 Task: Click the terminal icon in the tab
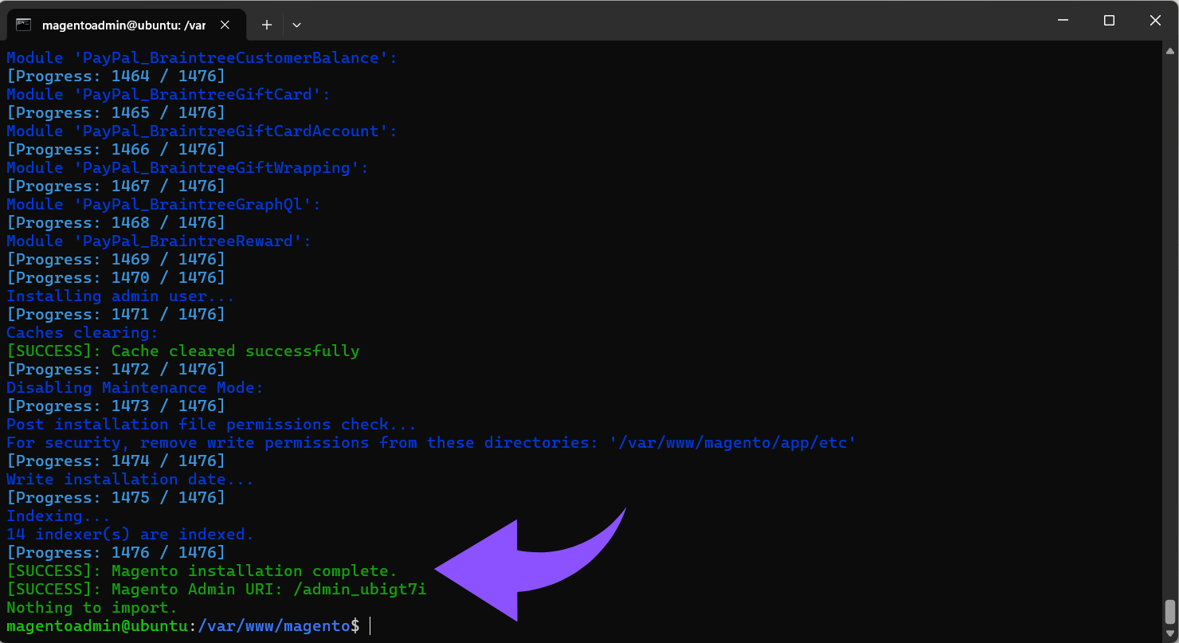tap(24, 25)
